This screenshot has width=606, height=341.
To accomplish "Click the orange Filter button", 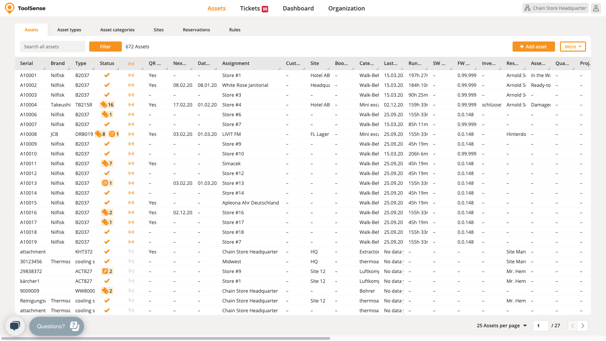I will (105, 47).
